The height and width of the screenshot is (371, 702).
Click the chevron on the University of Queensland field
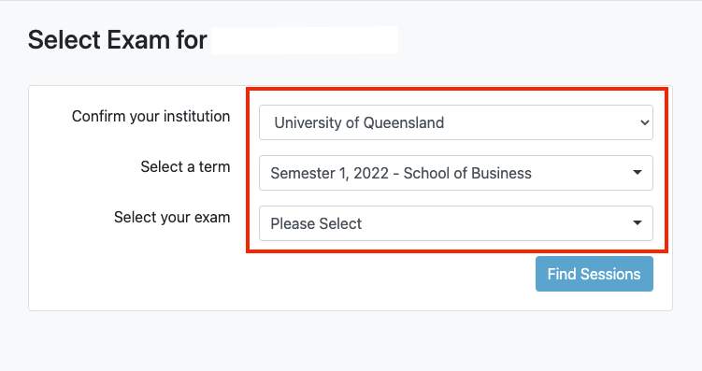[x=645, y=122]
